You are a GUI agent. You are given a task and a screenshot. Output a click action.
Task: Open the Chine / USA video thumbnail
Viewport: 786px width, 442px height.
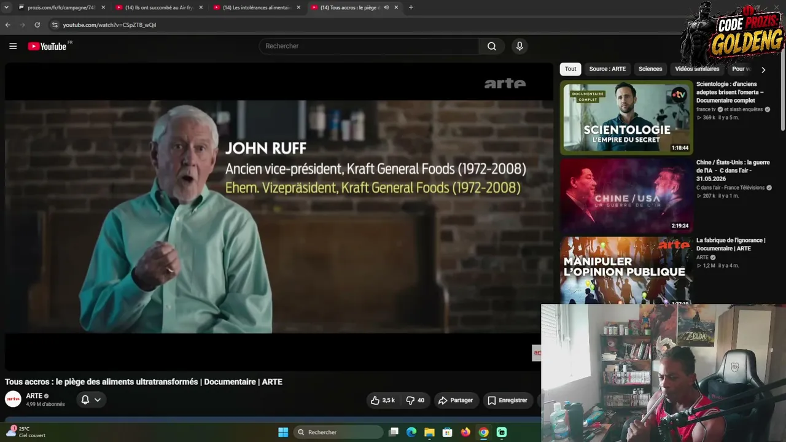pyautogui.click(x=626, y=195)
